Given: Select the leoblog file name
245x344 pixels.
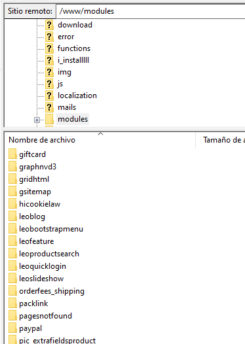Looking at the screenshot, I should [x=32, y=216].
